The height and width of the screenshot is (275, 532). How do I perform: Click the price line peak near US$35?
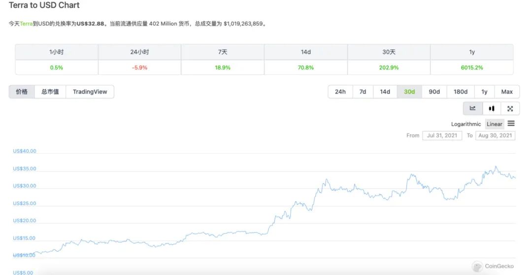click(496, 167)
